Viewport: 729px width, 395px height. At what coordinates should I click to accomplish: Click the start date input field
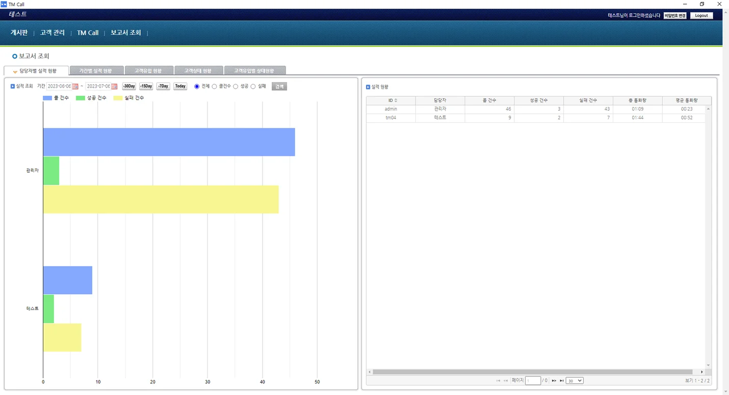tap(59, 86)
